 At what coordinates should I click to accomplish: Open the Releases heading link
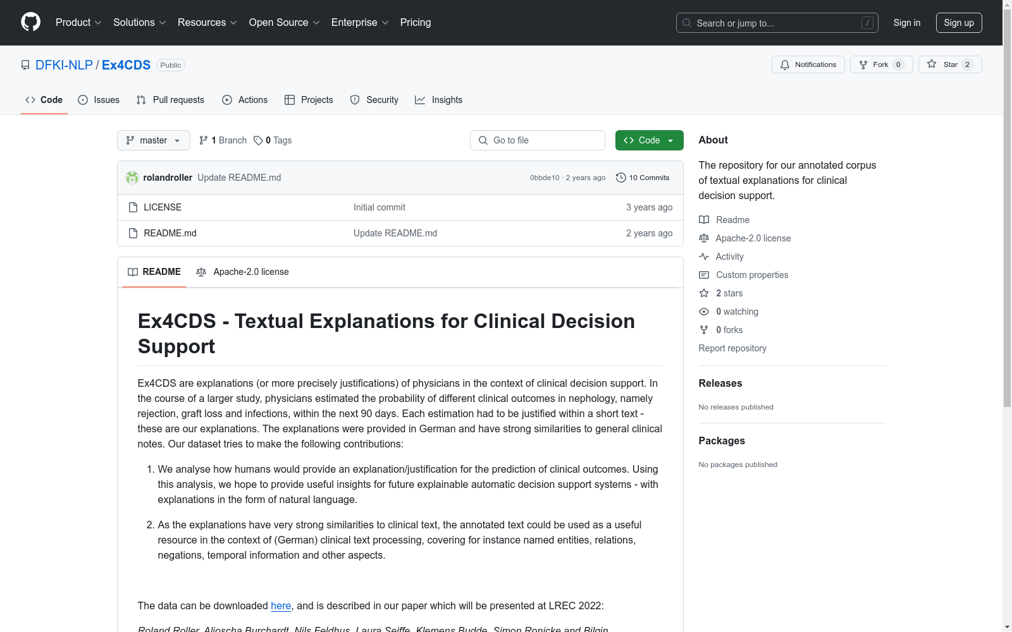click(x=720, y=383)
